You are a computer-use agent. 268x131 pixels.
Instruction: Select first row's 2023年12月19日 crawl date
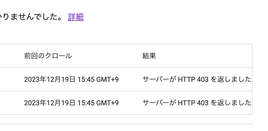point(50,80)
